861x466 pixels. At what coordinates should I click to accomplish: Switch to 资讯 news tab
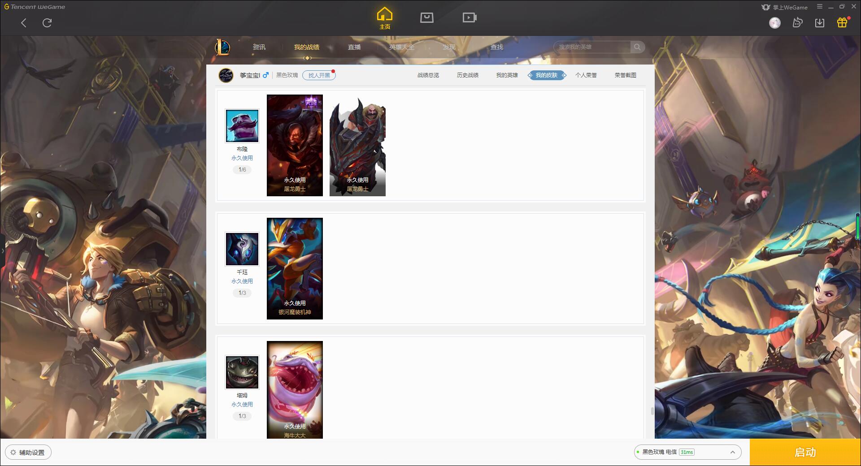(x=259, y=47)
